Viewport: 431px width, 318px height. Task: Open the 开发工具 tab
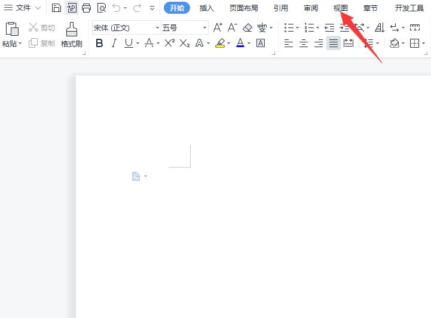[x=409, y=8]
